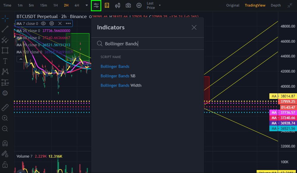
Task: Change chart type via candlestick icon
Action: tap(118, 5)
